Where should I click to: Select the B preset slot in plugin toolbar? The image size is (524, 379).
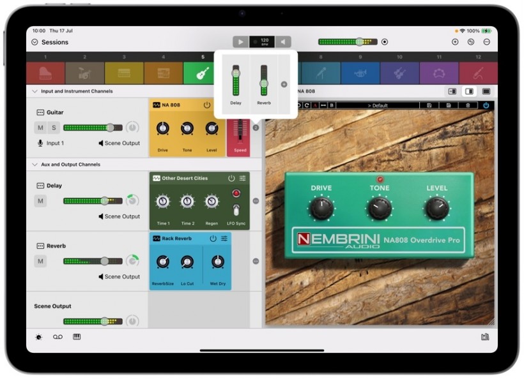tap(332, 105)
